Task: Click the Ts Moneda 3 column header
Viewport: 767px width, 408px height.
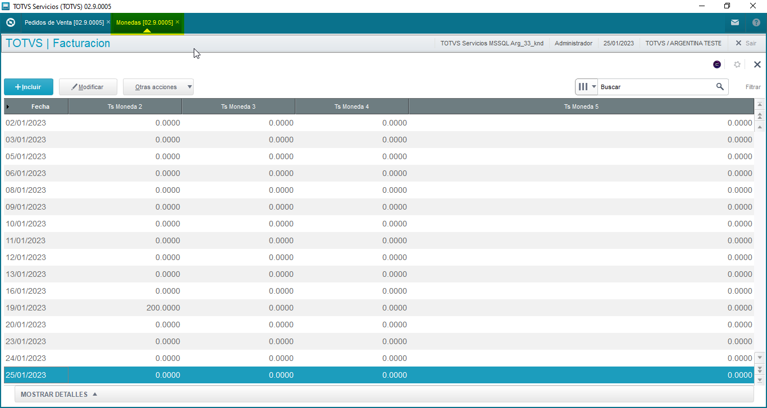Action: click(x=238, y=106)
